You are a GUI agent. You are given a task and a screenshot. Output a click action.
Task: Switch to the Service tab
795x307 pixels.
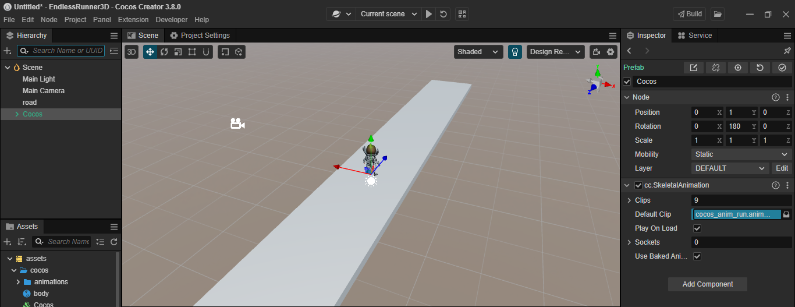click(x=694, y=36)
